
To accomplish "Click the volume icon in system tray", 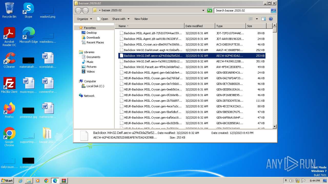I will pos(291,181).
